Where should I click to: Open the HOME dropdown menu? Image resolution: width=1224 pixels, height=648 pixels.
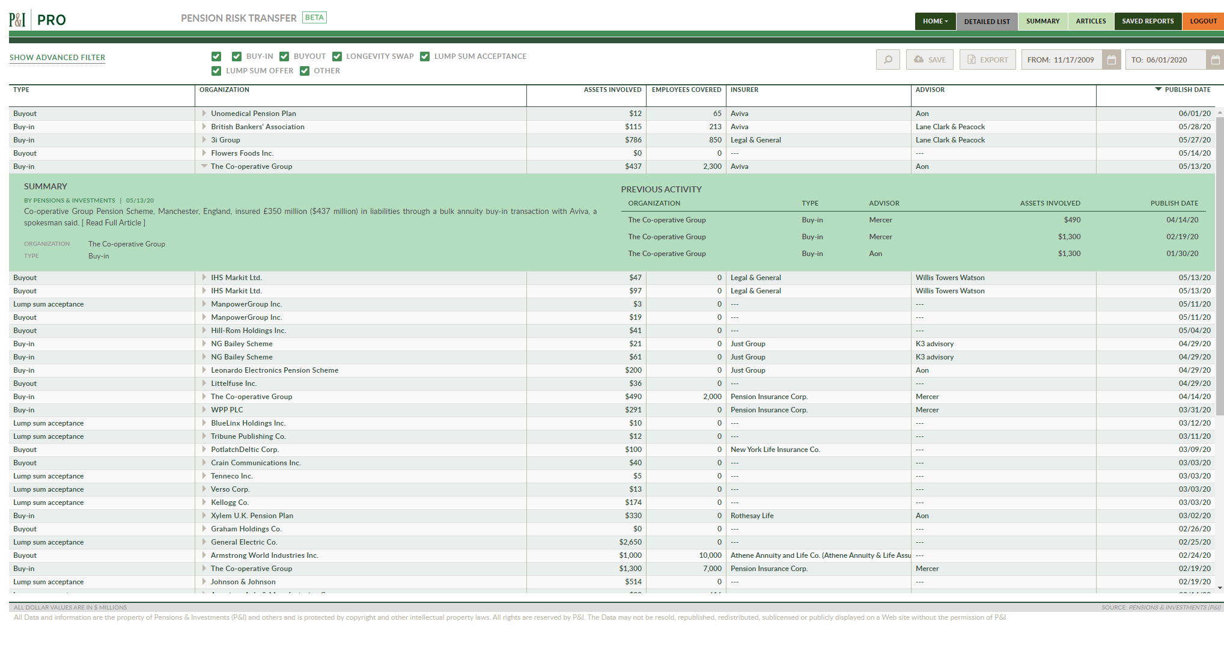pyautogui.click(x=935, y=21)
